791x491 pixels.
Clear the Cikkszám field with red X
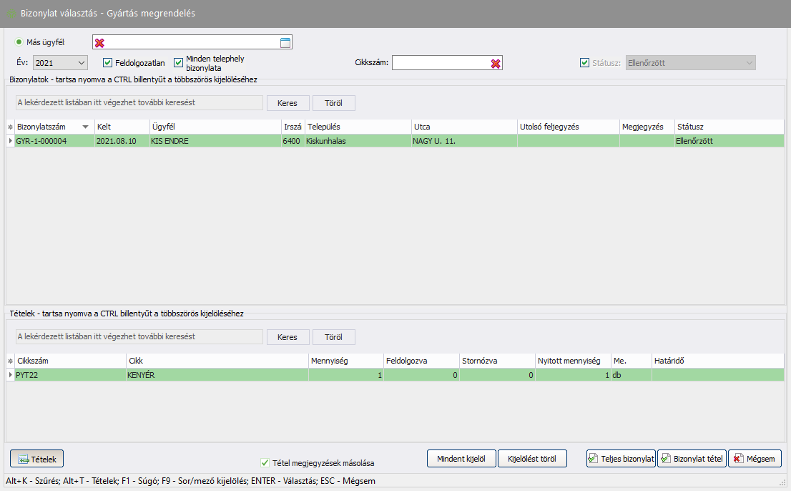point(496,64)
